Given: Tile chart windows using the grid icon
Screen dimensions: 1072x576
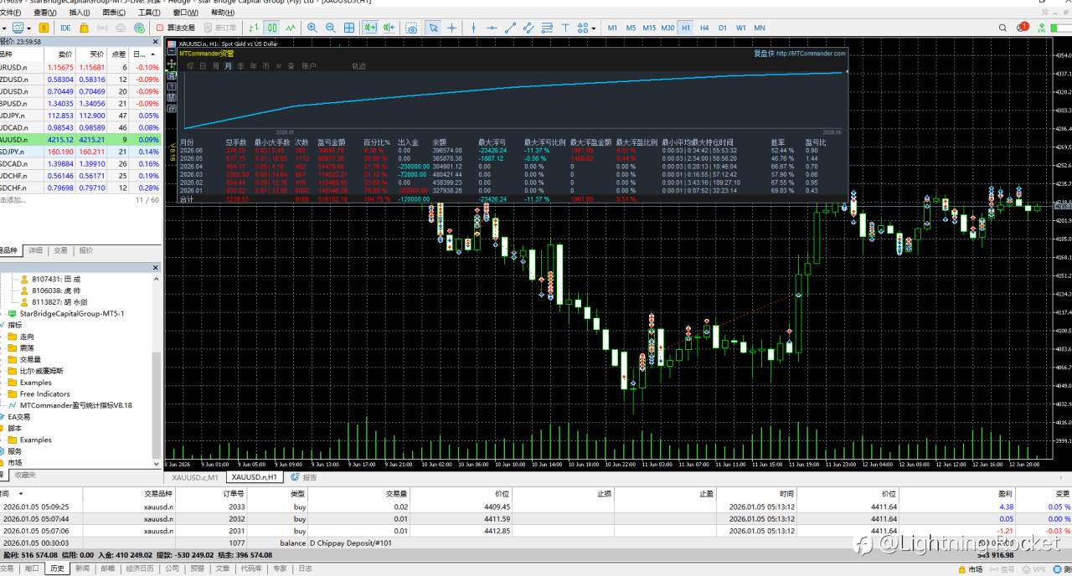Looking at the screenshot, I should pyautogui.click(x=348, y=28).
